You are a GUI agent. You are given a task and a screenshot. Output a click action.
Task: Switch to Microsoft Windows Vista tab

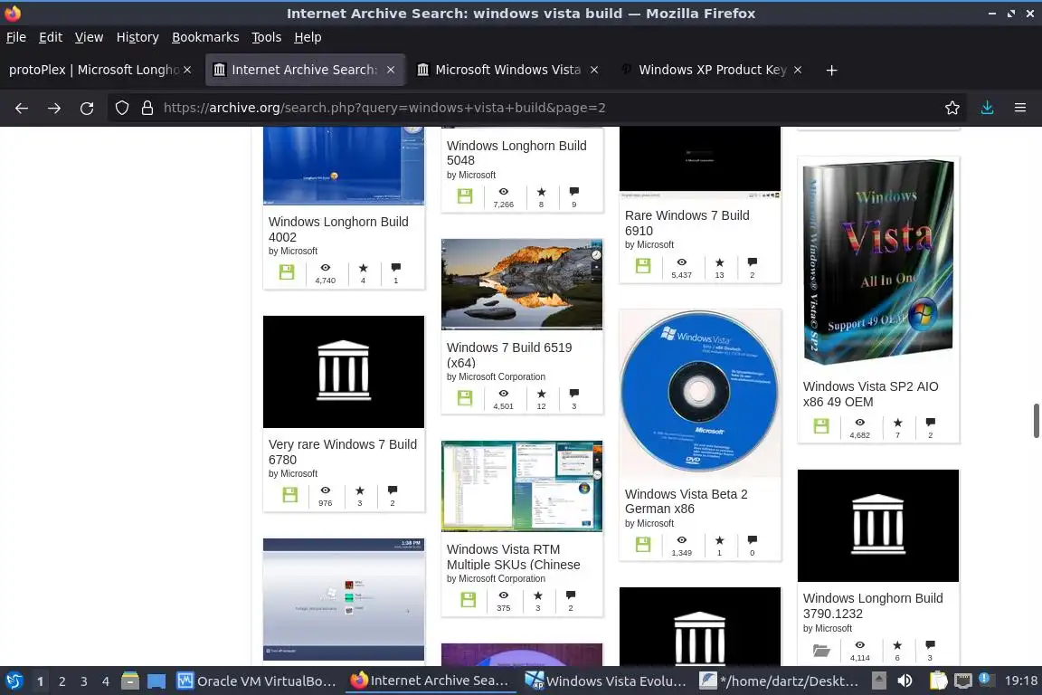tap(507, 70)
